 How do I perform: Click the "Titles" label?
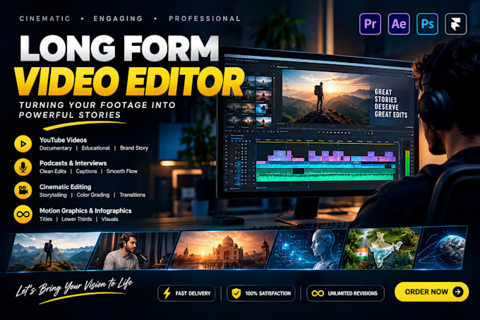(x=46, y=219)
